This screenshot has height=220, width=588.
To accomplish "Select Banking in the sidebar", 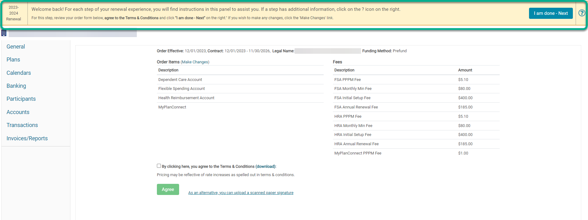I will tap(16, 86).
